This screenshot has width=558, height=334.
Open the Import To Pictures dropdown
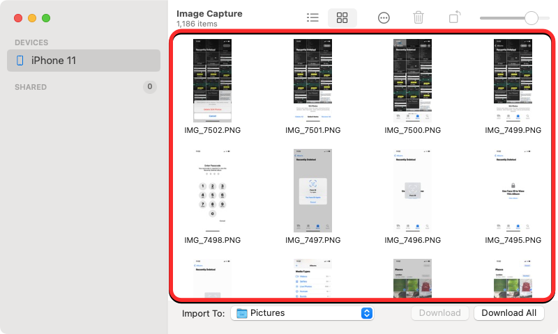tap(302, 313)
